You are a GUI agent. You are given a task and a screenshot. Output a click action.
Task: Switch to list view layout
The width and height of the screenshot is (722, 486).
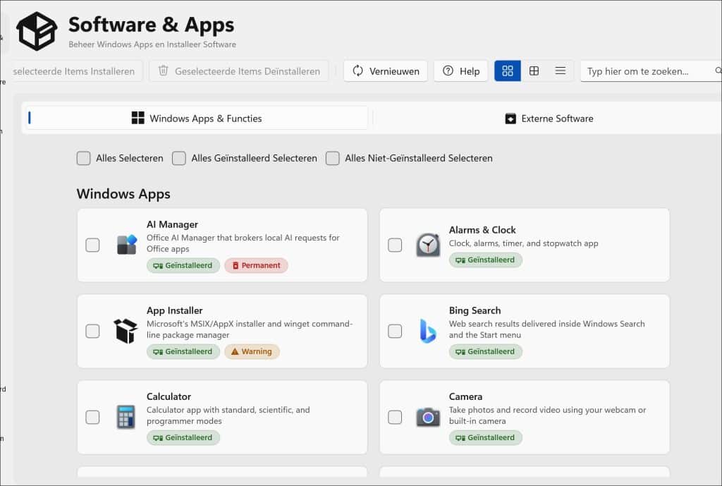coord(561,71)
